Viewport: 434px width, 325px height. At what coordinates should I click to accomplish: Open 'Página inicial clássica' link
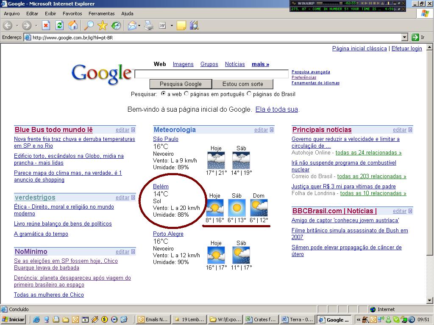pyautogui.click(x=359, y=49)
